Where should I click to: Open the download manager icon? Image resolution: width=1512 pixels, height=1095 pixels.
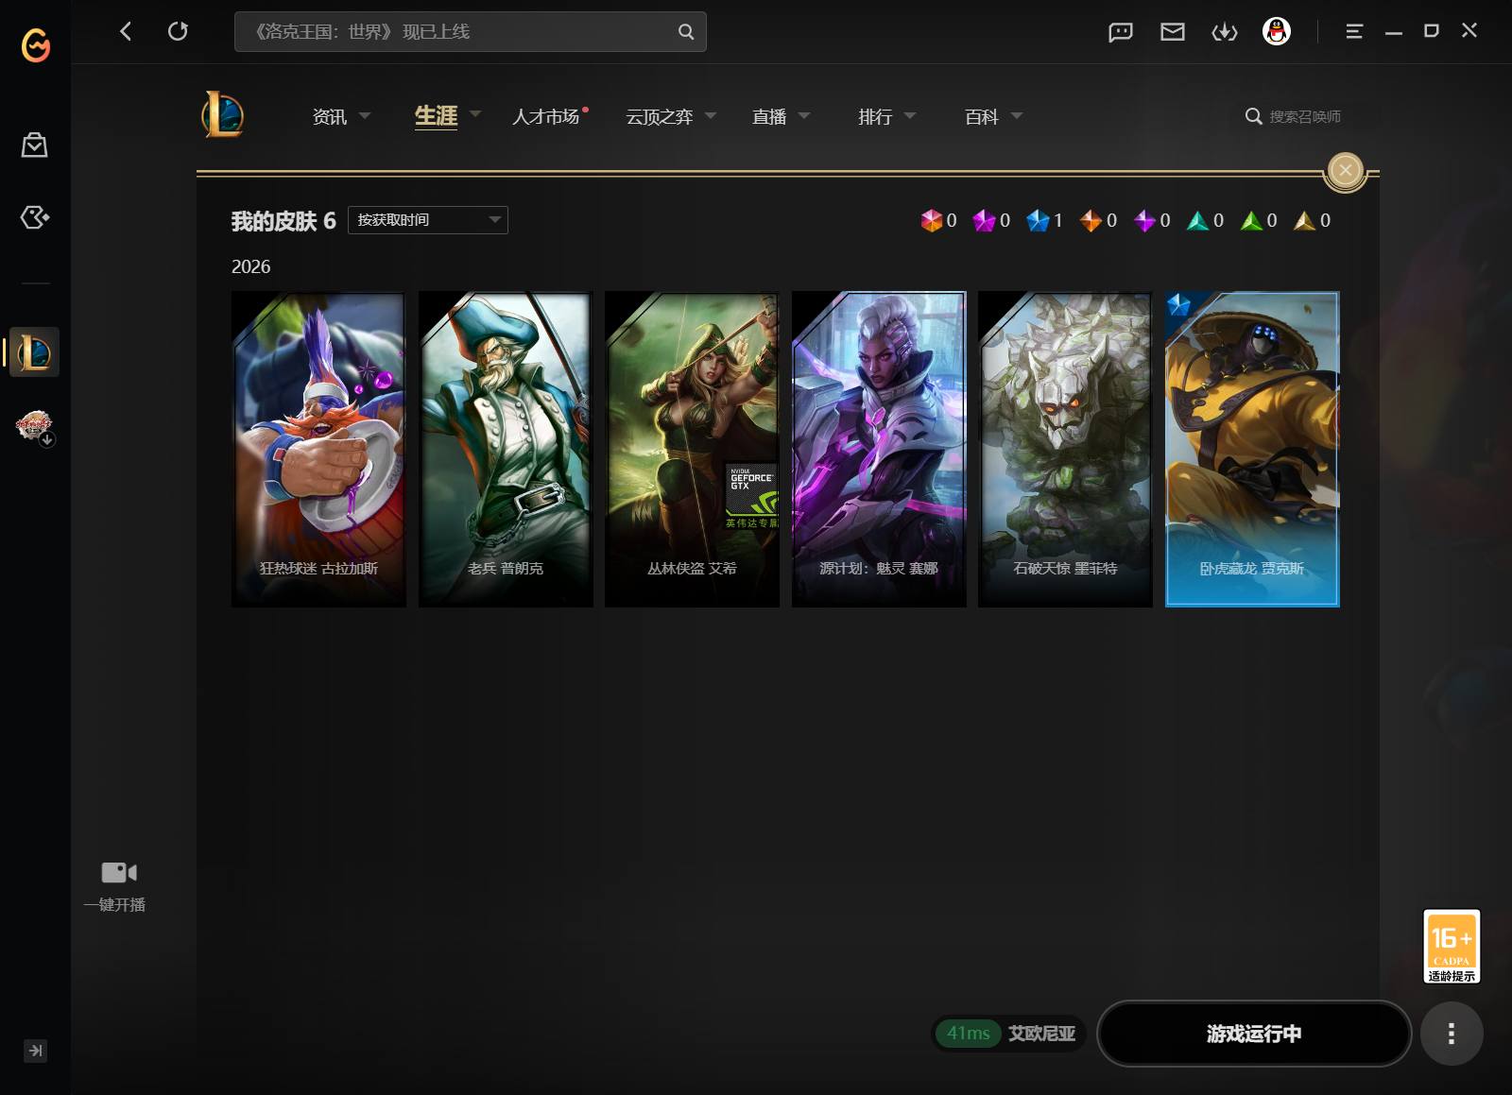pyautogui.click(x=1225, y=32)
